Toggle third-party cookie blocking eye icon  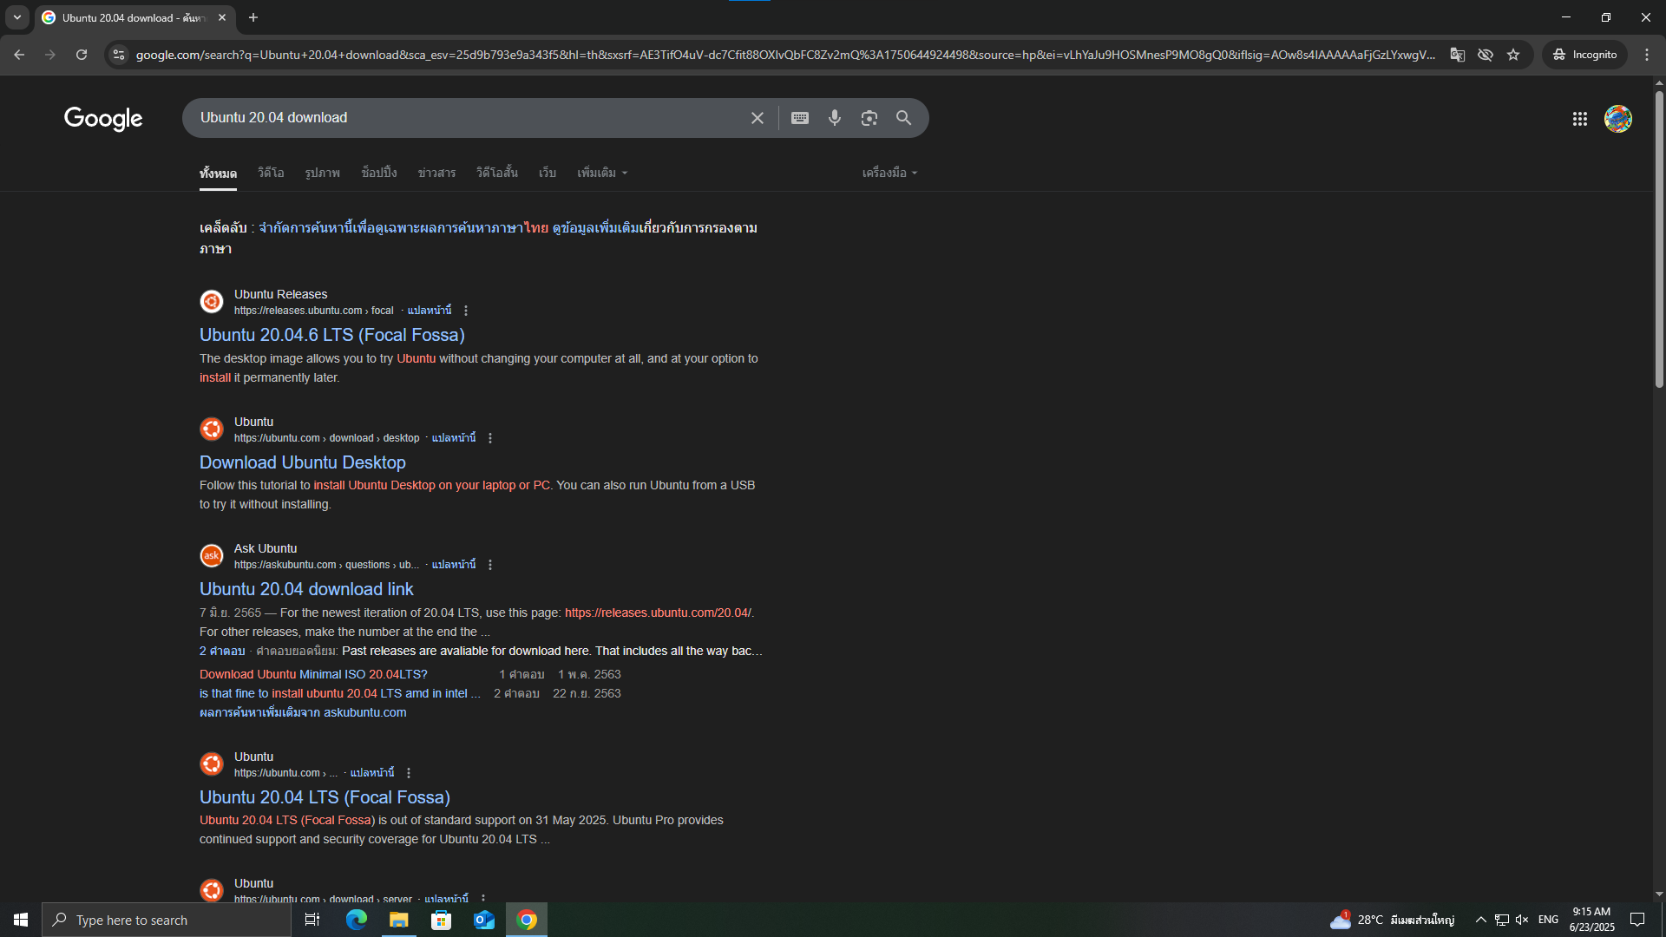[x=1486, y=55]
